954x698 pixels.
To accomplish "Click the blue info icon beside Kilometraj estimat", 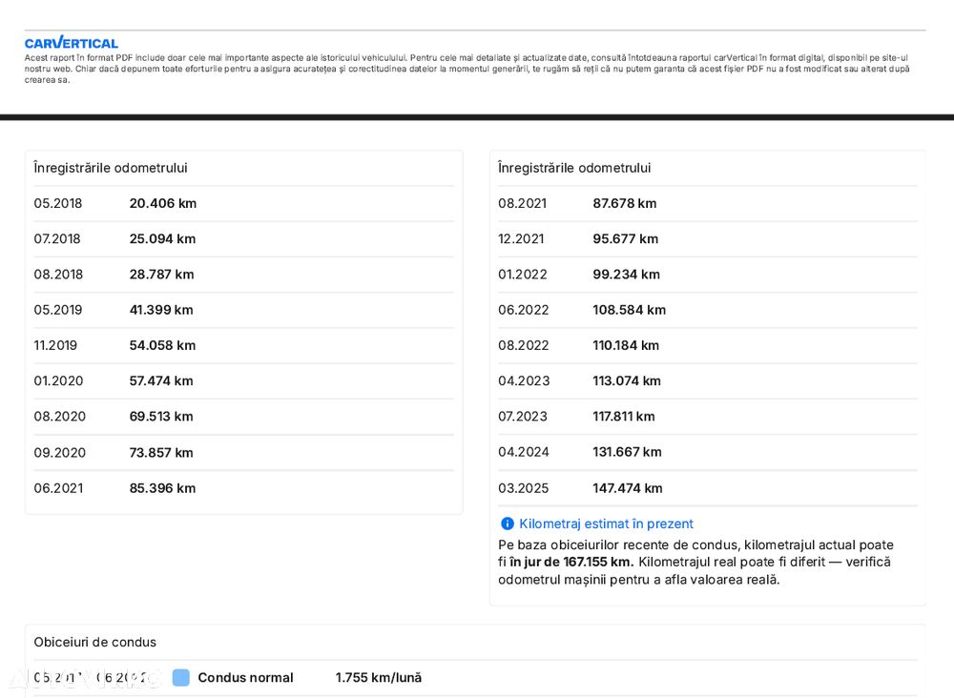I will tap(507, 523).
